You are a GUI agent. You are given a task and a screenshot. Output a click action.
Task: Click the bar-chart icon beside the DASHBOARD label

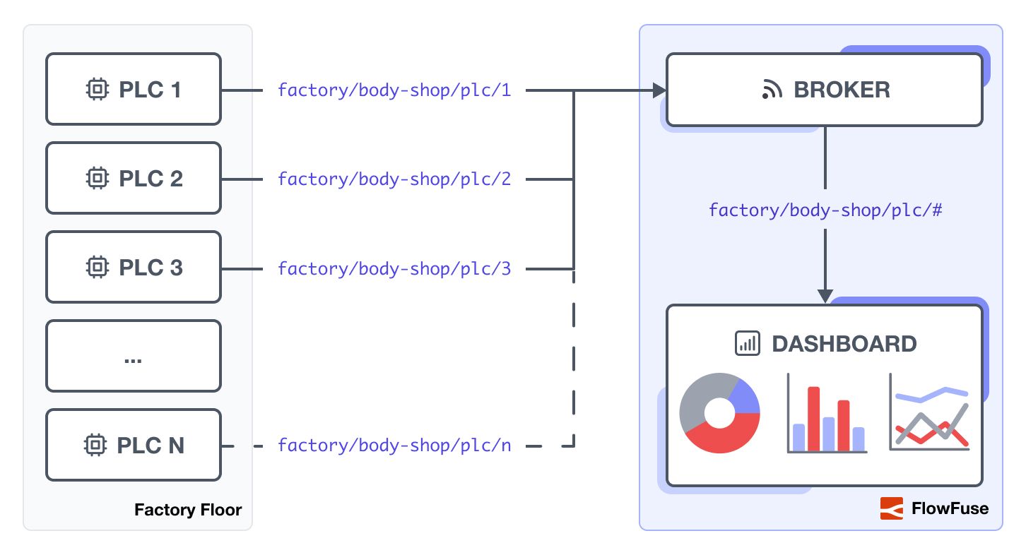pos(747,344)
